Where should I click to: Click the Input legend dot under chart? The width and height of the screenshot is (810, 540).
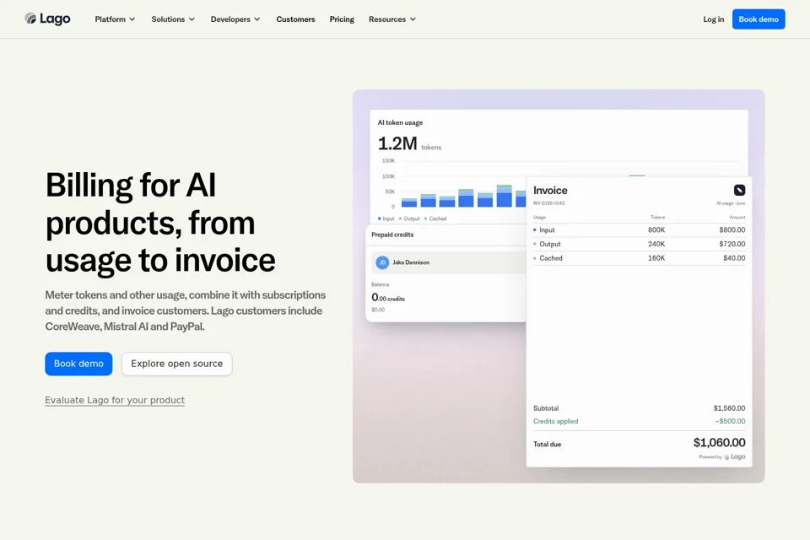pos(379,219)
